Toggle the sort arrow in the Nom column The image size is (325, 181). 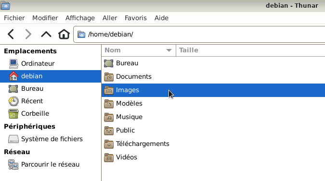click(169, 50)
